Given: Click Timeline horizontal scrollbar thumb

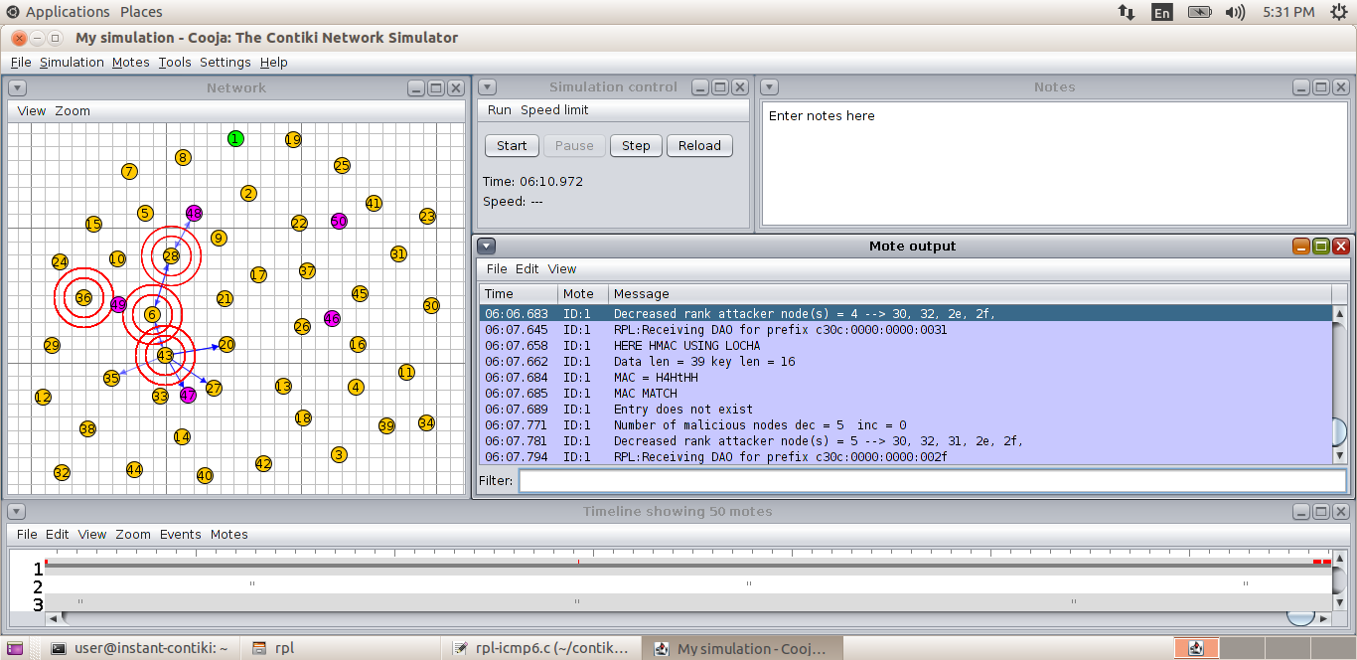Looking at the screenshot, I should [1300, 617].
